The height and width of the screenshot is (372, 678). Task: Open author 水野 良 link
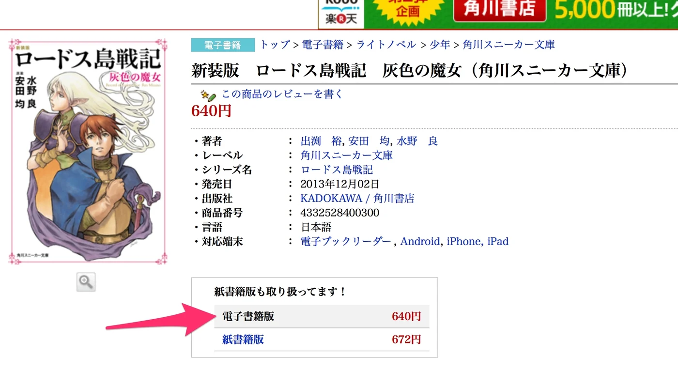coord(417,141)
